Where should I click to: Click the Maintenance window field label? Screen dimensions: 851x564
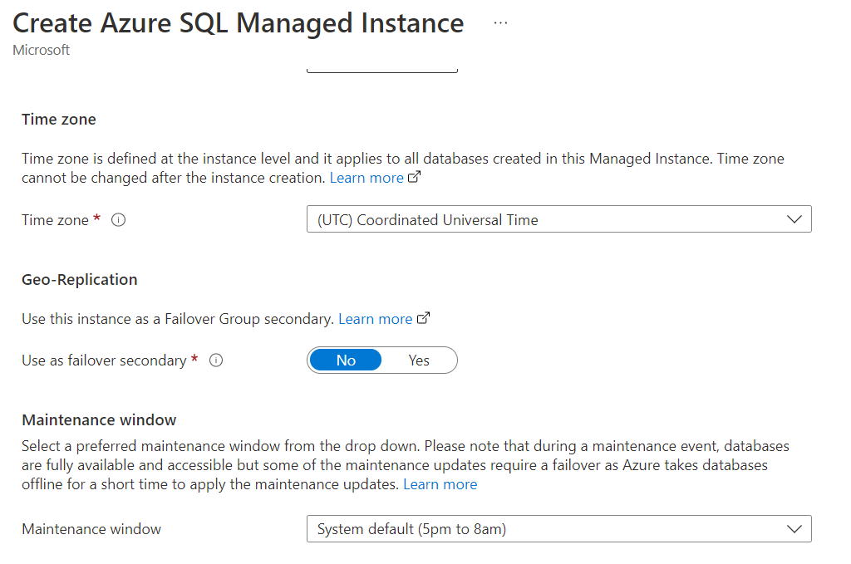91,529
